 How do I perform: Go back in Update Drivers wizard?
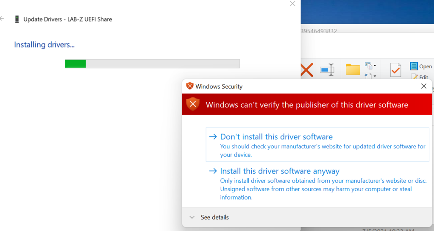tap(2, 19)
